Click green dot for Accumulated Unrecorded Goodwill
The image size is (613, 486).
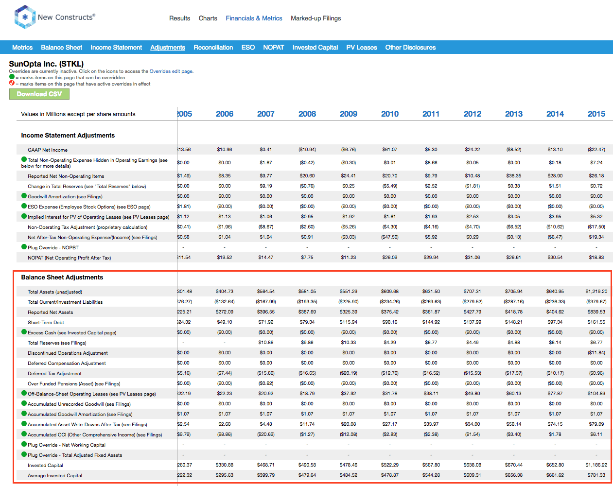pos(24,403)
